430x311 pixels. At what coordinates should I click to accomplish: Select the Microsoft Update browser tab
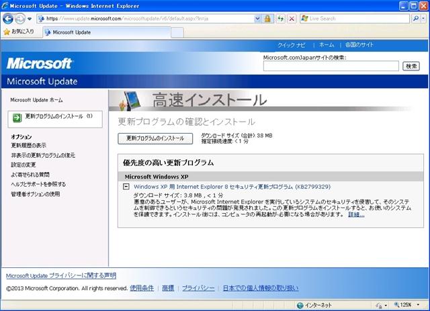pyautogui.click(x=107, y=32)
